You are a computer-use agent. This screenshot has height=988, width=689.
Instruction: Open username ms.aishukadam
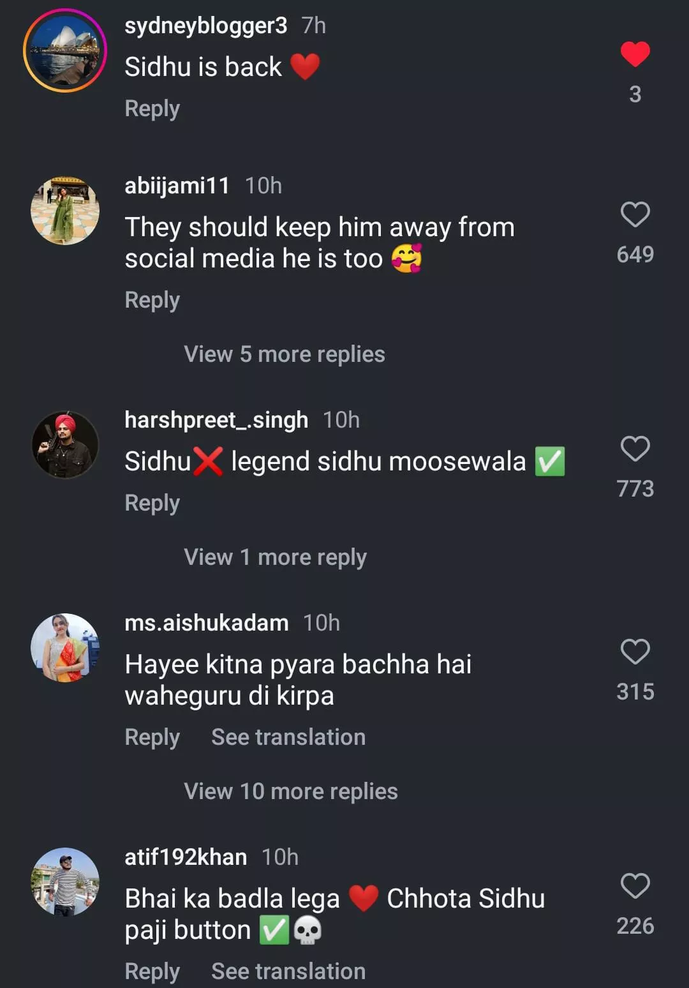[x=206, y=623]
